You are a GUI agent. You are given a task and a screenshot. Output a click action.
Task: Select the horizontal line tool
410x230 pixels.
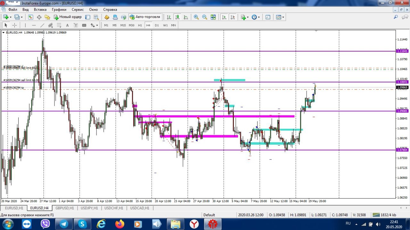click(34, 25)
